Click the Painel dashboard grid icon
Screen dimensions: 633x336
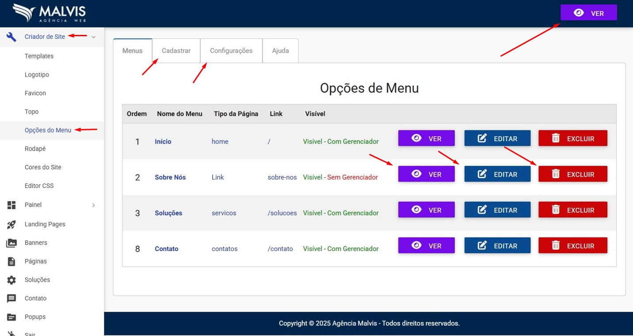(x=11, y=205)
